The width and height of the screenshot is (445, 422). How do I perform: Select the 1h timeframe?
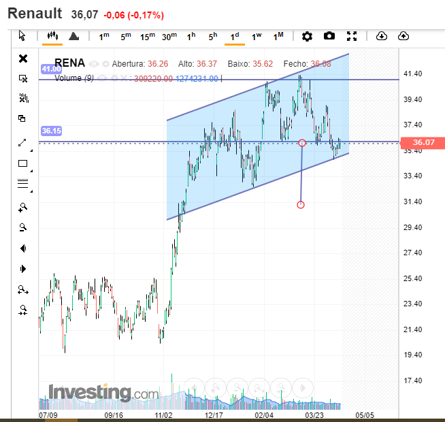191,36
